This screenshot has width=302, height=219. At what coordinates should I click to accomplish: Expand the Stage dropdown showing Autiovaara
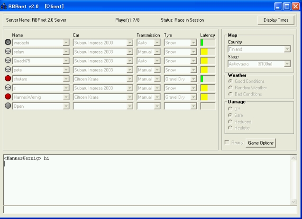pos(259,63)
